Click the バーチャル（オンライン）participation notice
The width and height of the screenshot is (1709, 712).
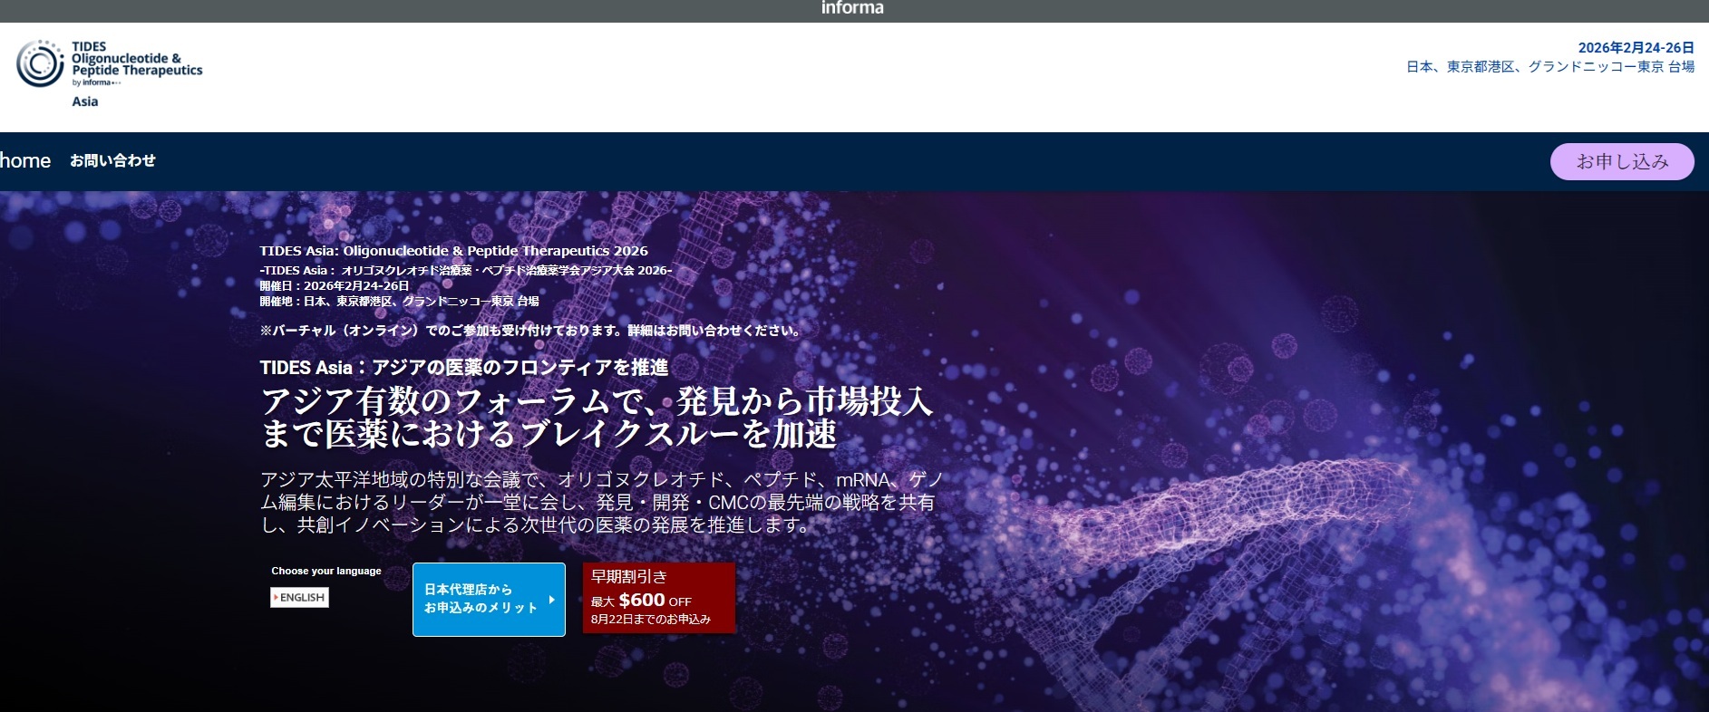pos(530,331)
